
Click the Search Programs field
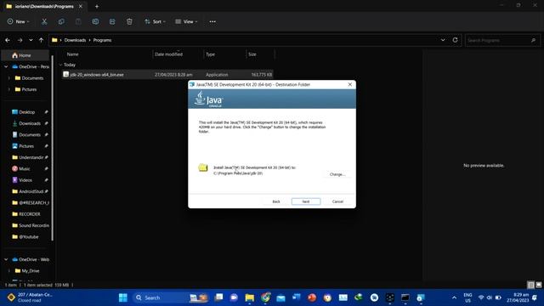click(x=502, y=40)
